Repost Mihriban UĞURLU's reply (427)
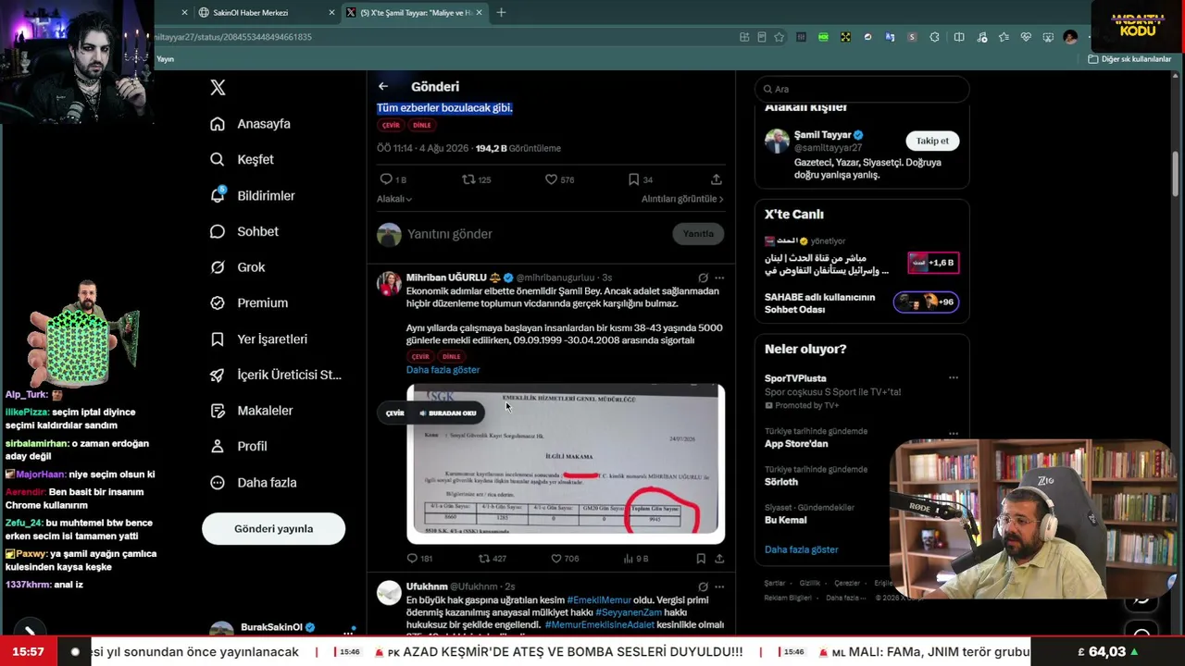The image size is (1185, 666). [492, 559]
